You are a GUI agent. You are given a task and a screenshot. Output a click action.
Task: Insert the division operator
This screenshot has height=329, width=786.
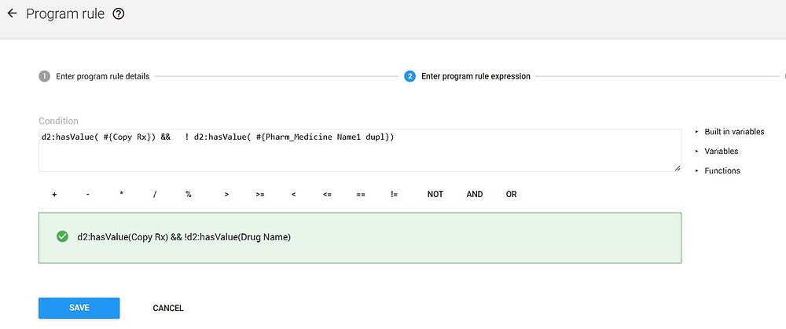pos(155,195)
